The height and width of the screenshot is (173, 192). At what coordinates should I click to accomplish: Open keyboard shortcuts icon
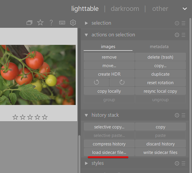(62, 23)
